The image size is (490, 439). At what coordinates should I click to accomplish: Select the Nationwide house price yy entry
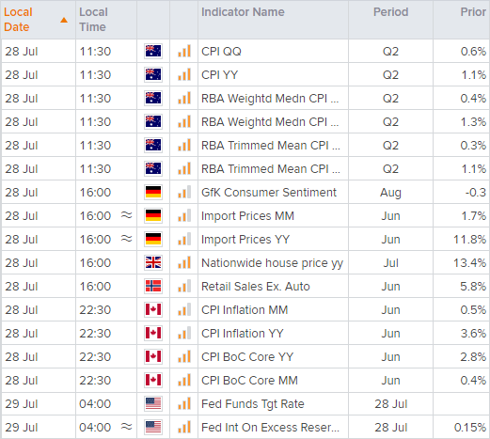pyautogui.click(x=272, y=263)
